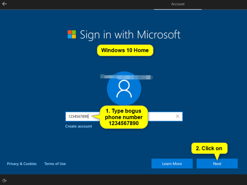Open the Create account link

[x=79, y=126]
